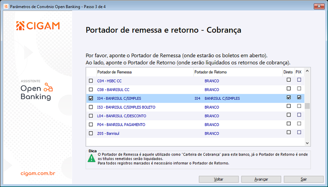
Task: Check the P04 - BANRISUL PAGAMENTO row checkbox
Action: coord(91,124)
